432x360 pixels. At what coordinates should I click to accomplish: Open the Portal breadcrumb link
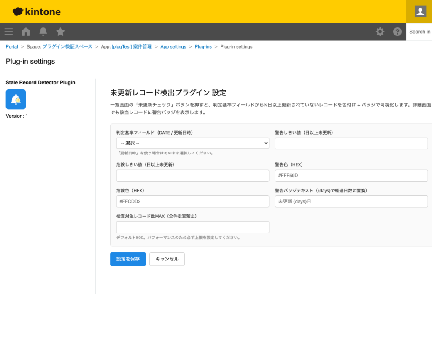[x=11, y=46]
